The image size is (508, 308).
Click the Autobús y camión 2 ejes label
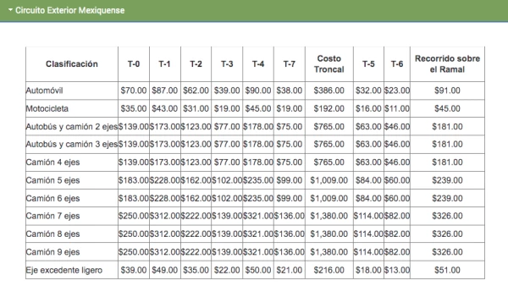click(x=72, y=127)
